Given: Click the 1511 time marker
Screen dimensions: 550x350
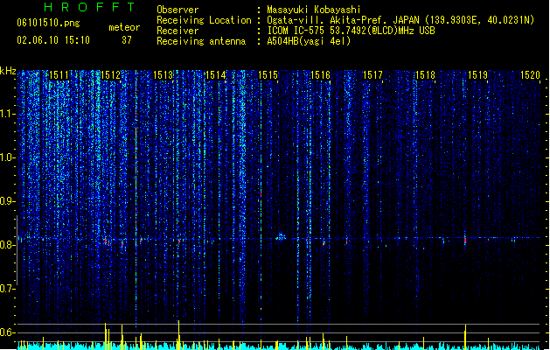Looking at the screenshot, I should click(x=59, y=75).
